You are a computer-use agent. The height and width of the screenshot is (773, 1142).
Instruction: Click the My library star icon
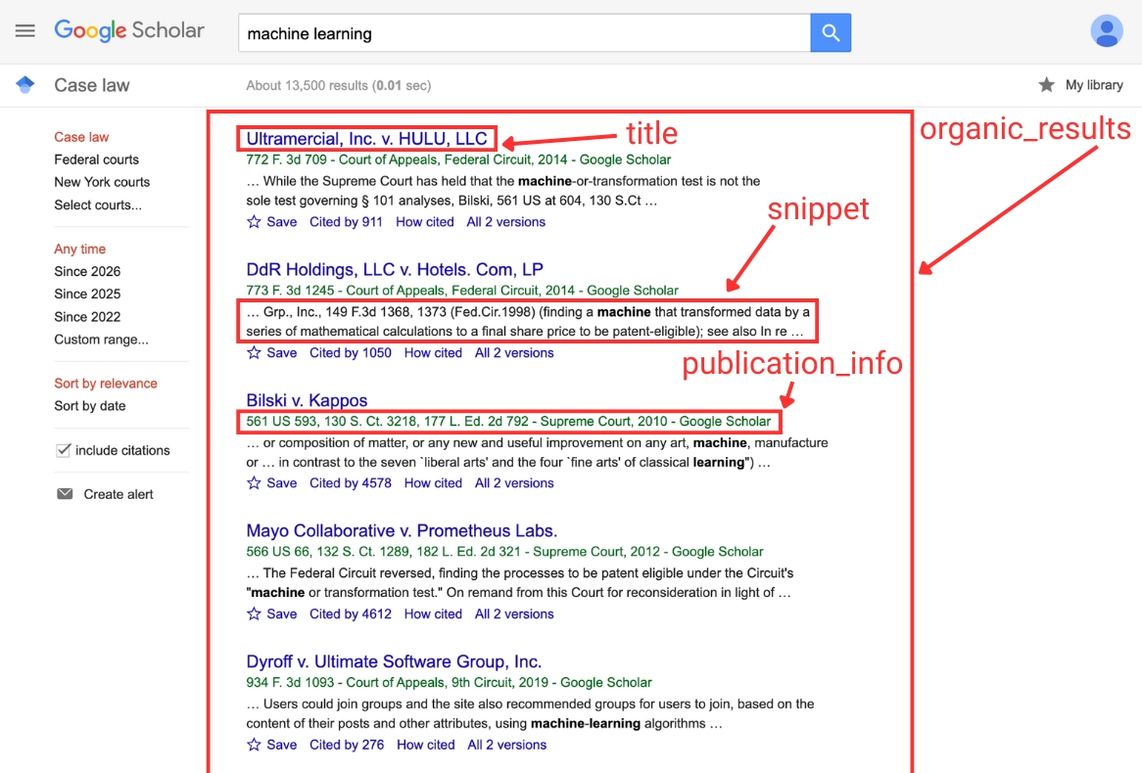click(1047, 85)
